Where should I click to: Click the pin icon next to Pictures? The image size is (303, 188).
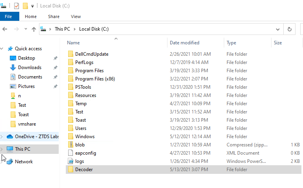pos(56,86)
